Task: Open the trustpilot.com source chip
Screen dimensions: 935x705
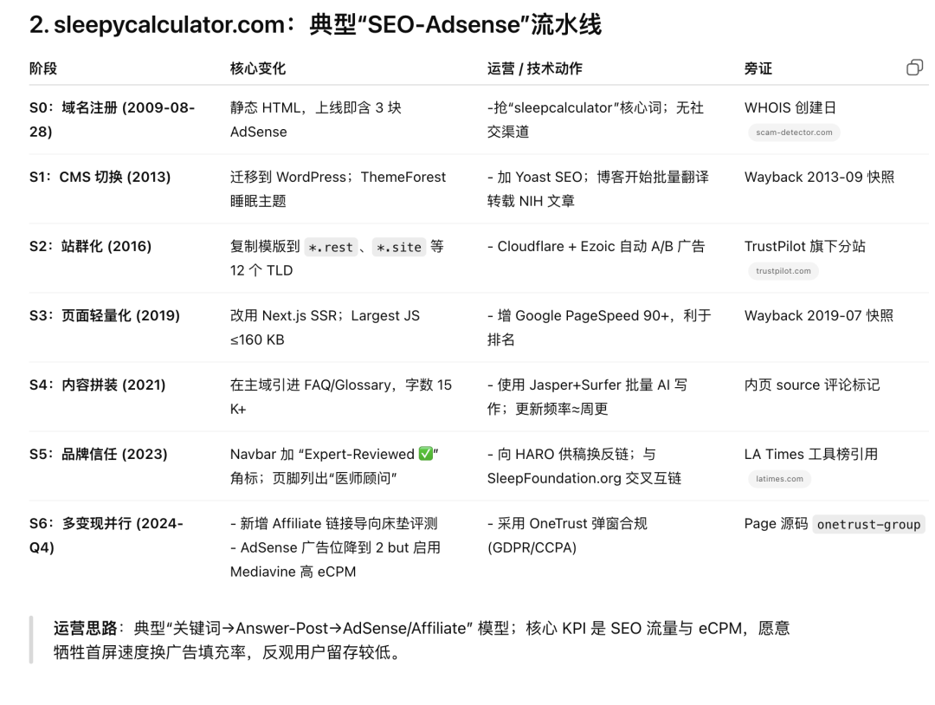Action: point(783,271)
